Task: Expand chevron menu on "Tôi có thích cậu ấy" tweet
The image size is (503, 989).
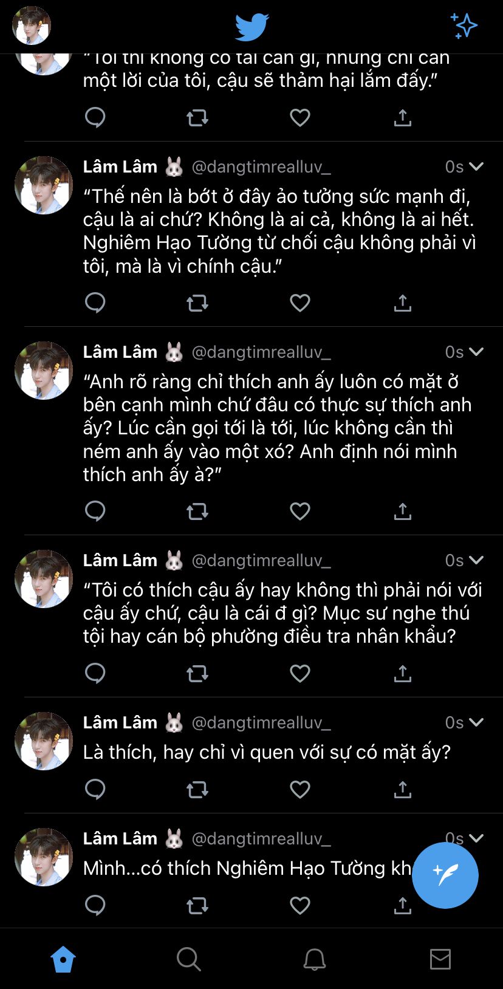Action: coord(477,560)
